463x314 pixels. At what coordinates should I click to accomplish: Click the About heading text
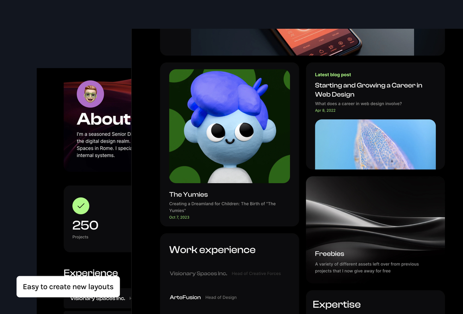tap(104, 119)
